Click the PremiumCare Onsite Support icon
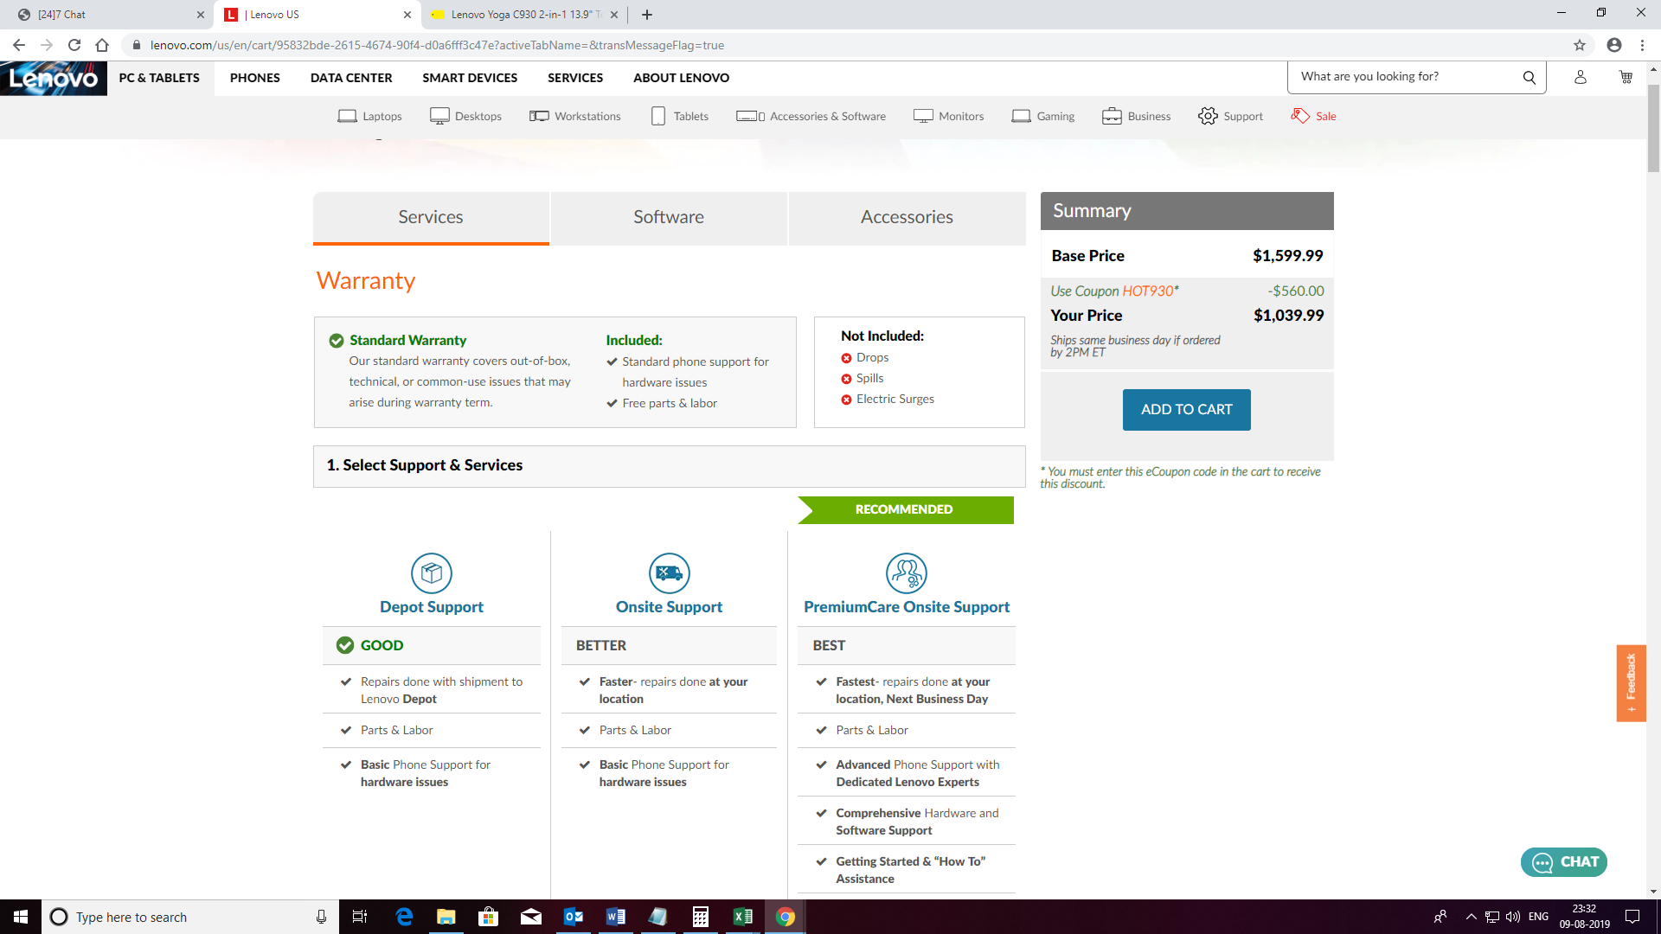1661x934 pixels. tap(906, 573)
